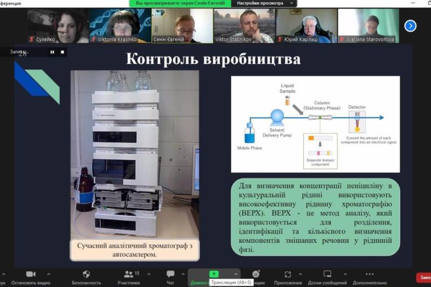This screenshot has height=287, width=431.
Task: Open the More options menu
Action: 370,277
